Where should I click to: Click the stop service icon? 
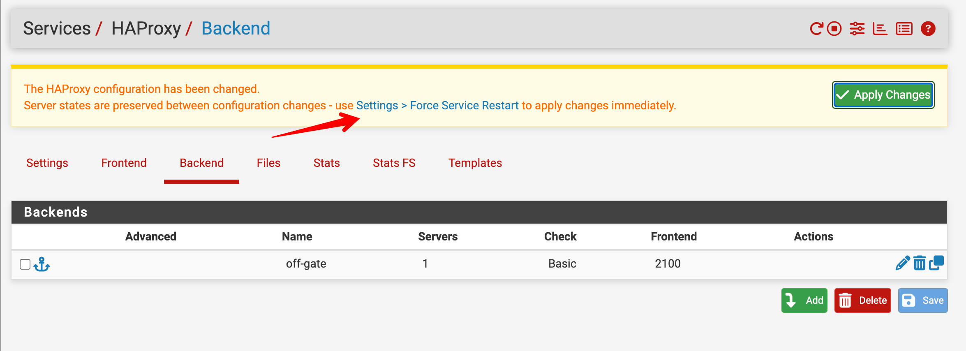point(834,29)
